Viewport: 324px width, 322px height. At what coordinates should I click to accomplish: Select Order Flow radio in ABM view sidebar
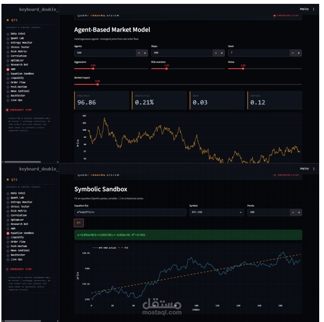click(x=8, y=83)
